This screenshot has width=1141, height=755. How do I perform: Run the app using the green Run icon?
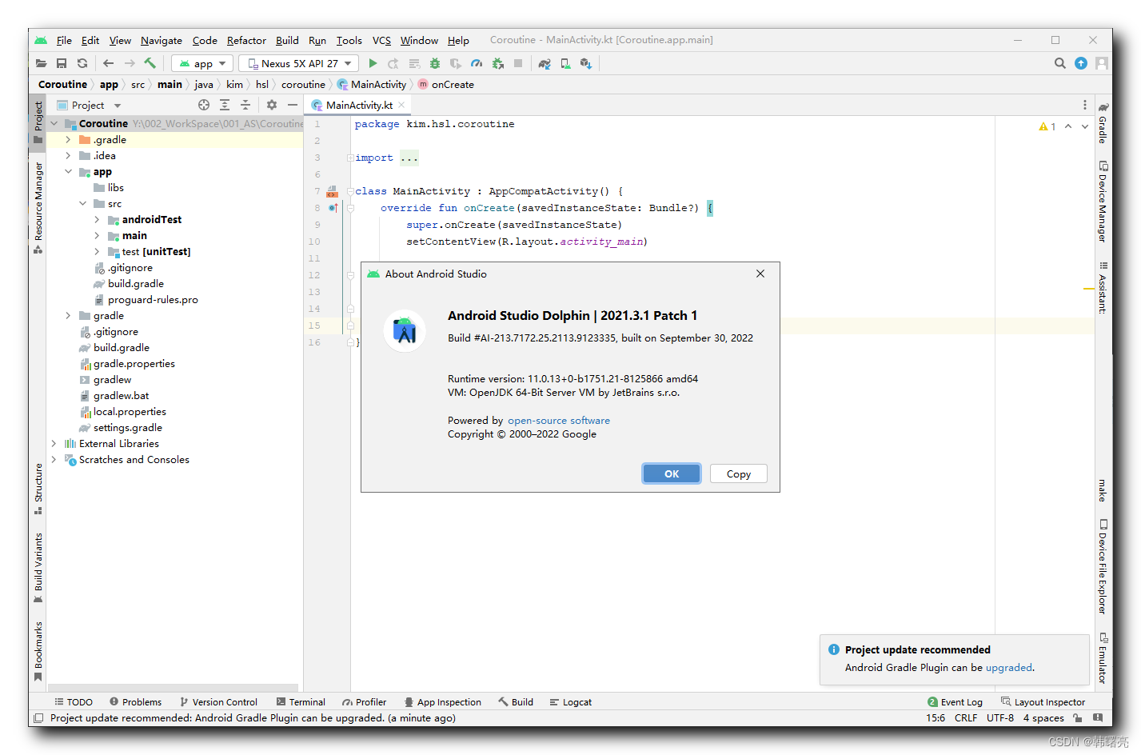373,63
